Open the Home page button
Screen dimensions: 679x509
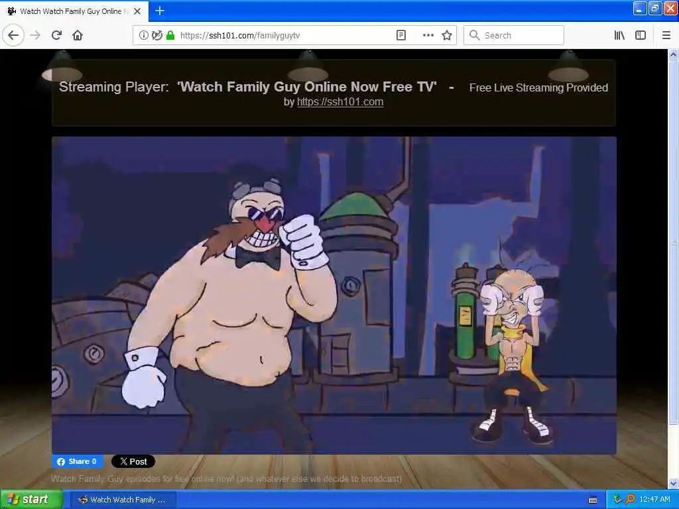point(78,35)
